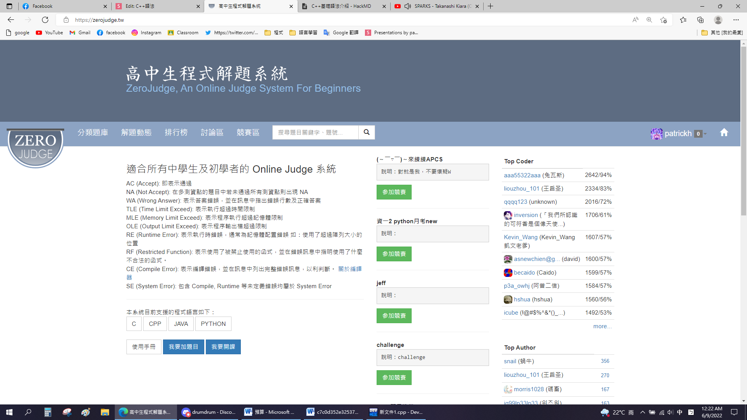Click 參加競賽 under challenge contest
The width and height of the screenshot is (747, 420).
coord(394,377)
